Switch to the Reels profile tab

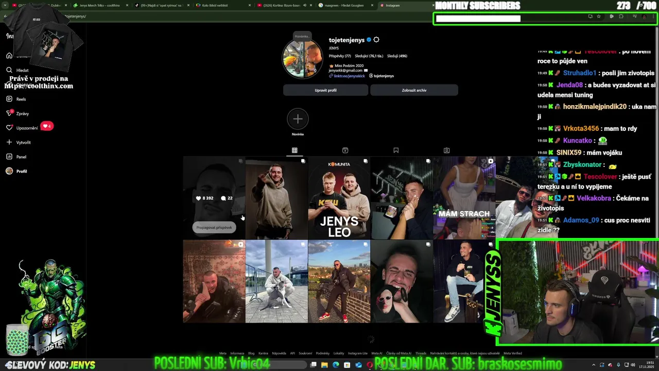(x=345, y=150)
